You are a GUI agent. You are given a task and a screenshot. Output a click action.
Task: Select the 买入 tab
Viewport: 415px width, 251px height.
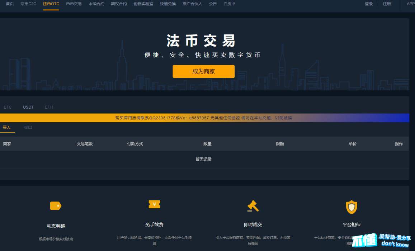click(x=6, y=128)
